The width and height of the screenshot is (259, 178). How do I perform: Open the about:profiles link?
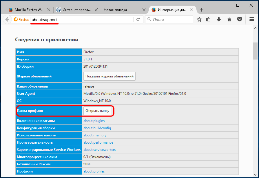tap(94, 171)
